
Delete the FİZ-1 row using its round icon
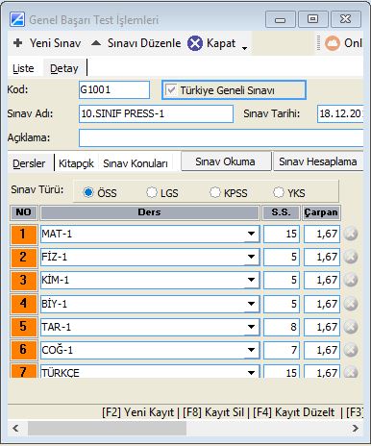[351, 257]
